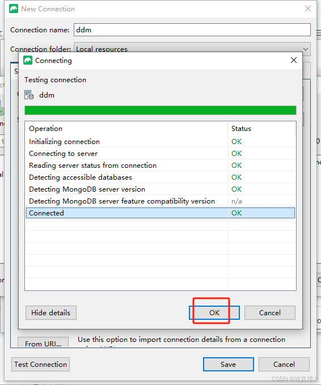This screenshot has width=321, height=385.
Task: Click Cancel in the Connecting dialog
Action: click(269, 312)
